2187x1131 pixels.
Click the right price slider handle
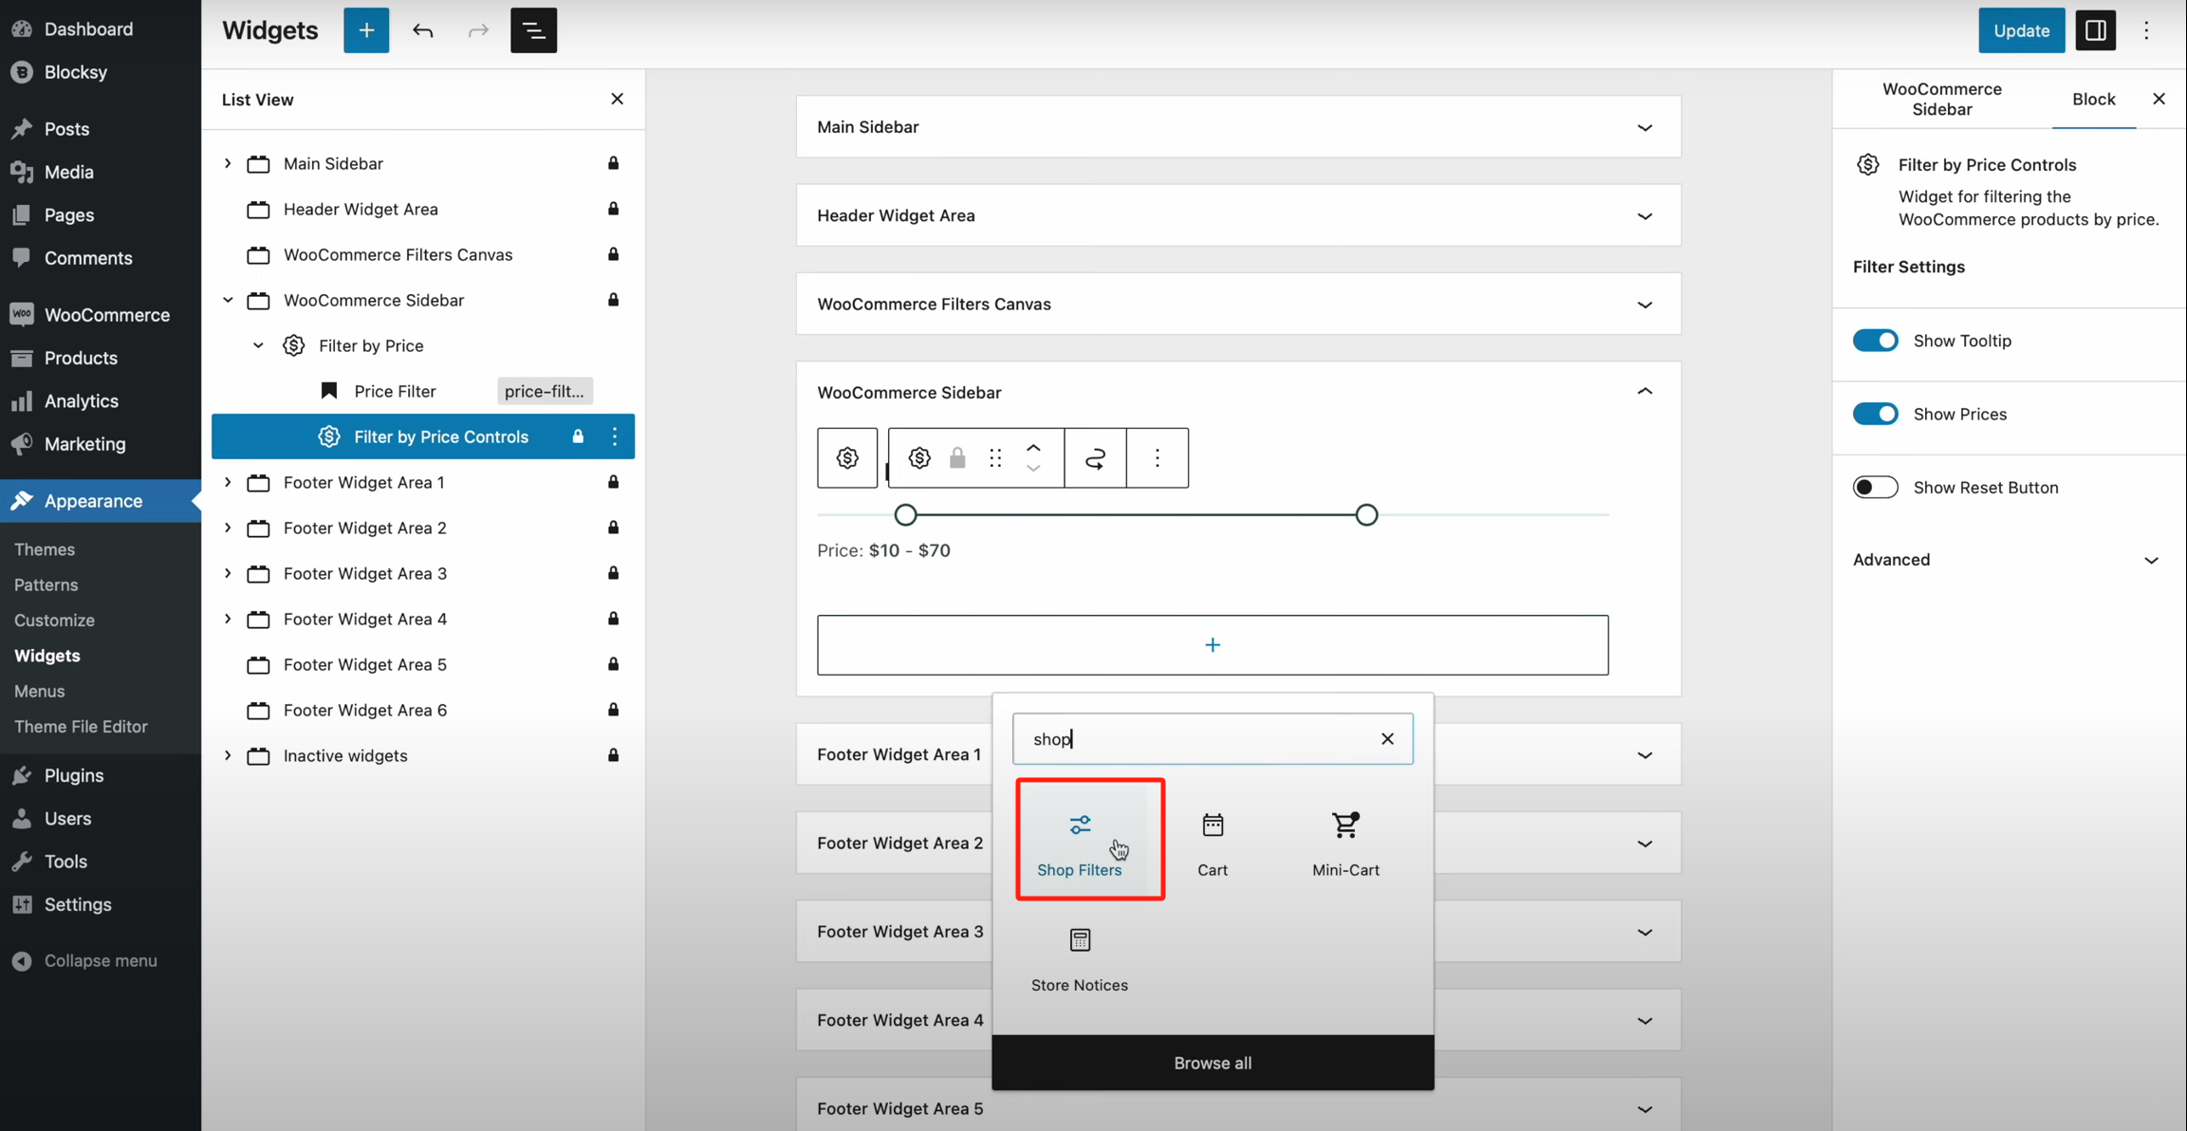[x=1365, y=515]
